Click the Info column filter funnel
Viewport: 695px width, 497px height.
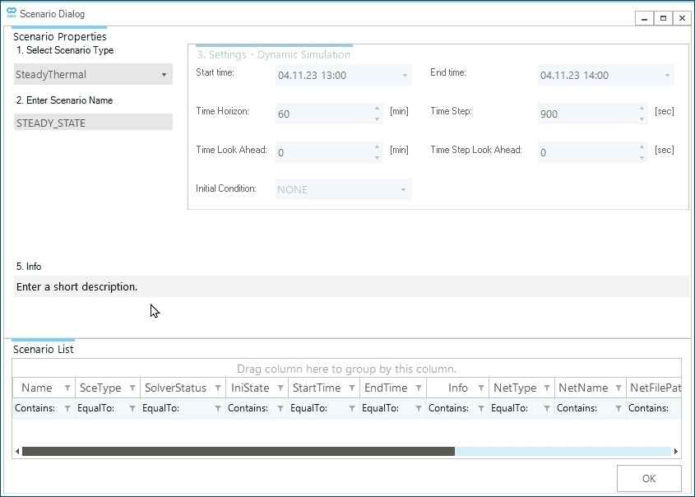tap(480, 388)
